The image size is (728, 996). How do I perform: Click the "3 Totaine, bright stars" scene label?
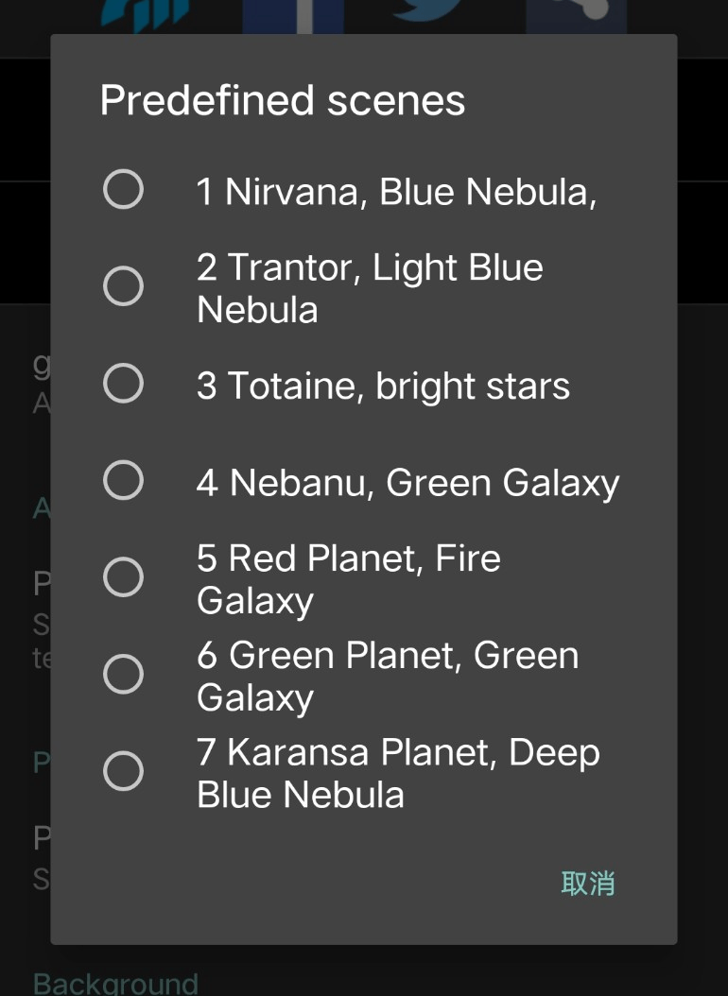(x=383, y=386)
